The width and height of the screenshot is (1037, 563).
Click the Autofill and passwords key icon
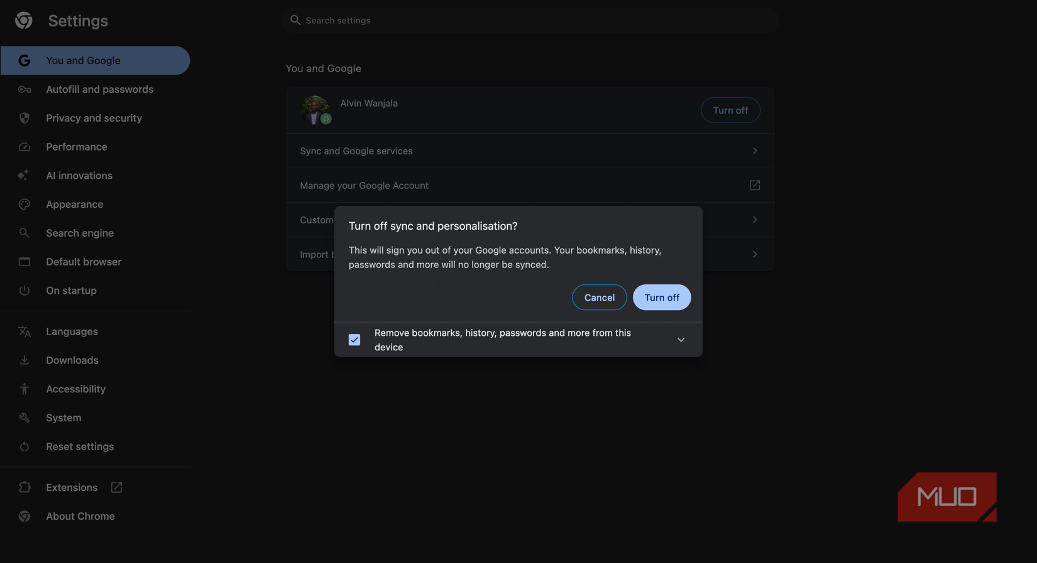pyautogui.click(x=25, y=90)
